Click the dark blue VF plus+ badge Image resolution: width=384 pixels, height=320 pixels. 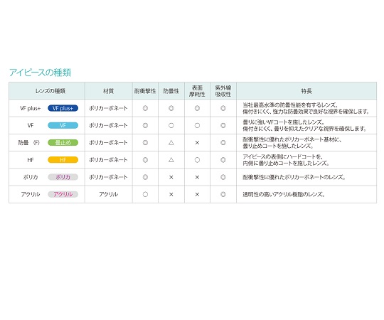[63, 108]
